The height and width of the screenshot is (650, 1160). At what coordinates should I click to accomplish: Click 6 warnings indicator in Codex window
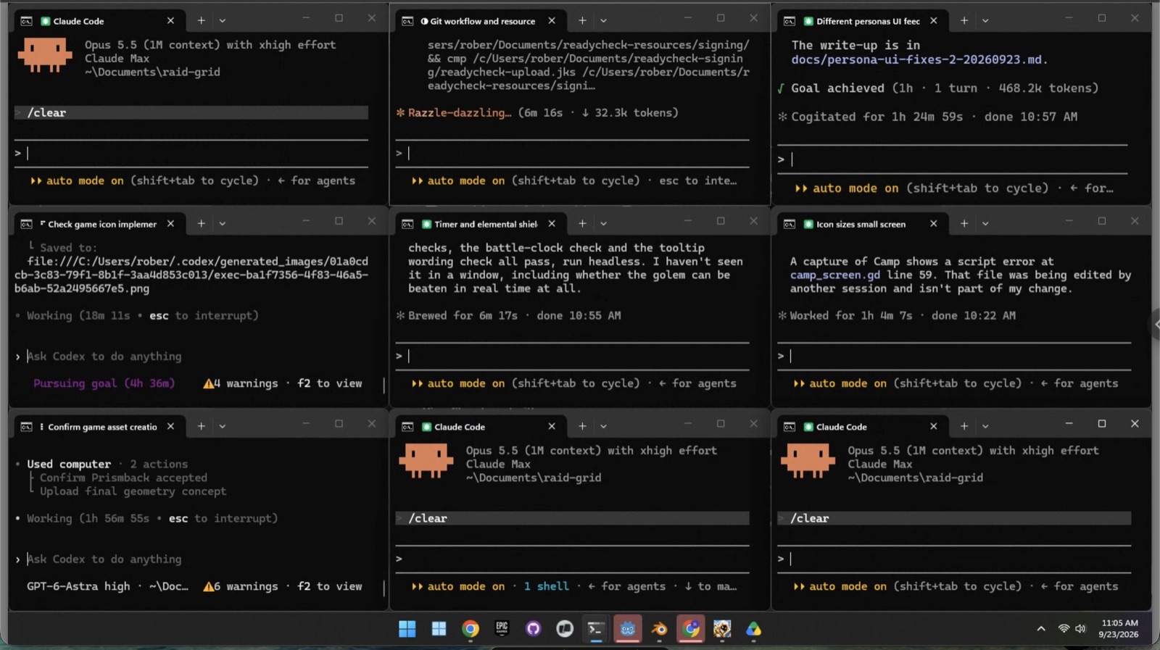click(x=241, y=586)
